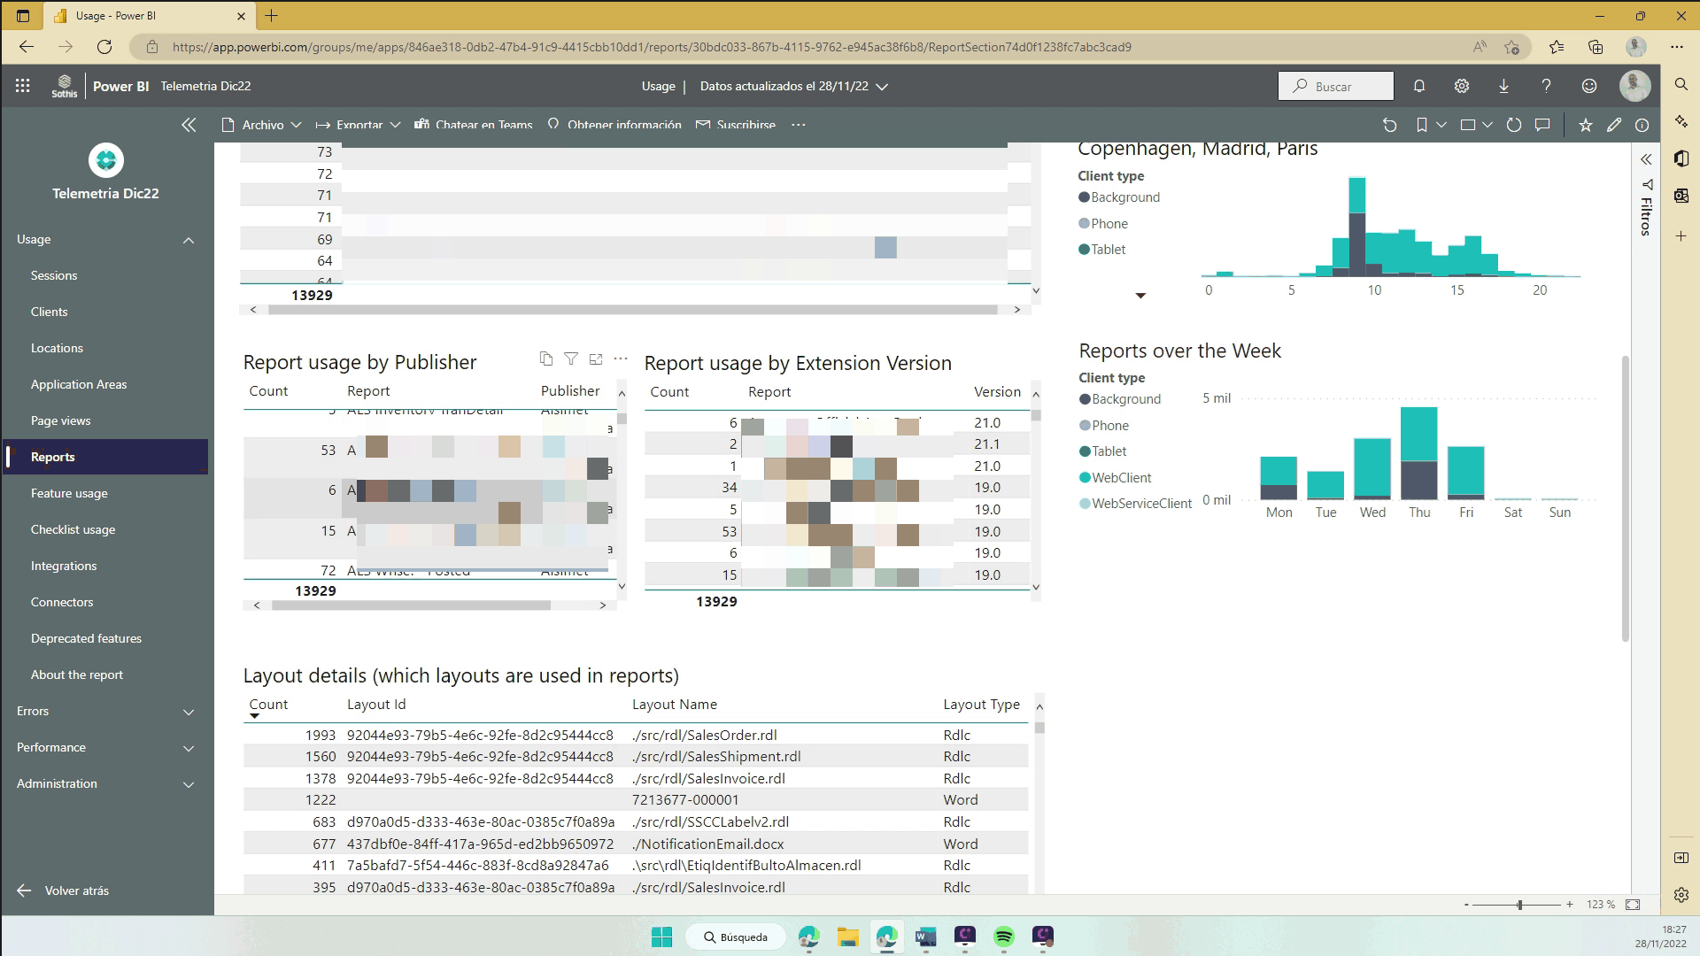The height and width of the screenshot is (956, 1700).
Task: Open the Exportar dropdown menu
Action: click(x=359, y=125)
